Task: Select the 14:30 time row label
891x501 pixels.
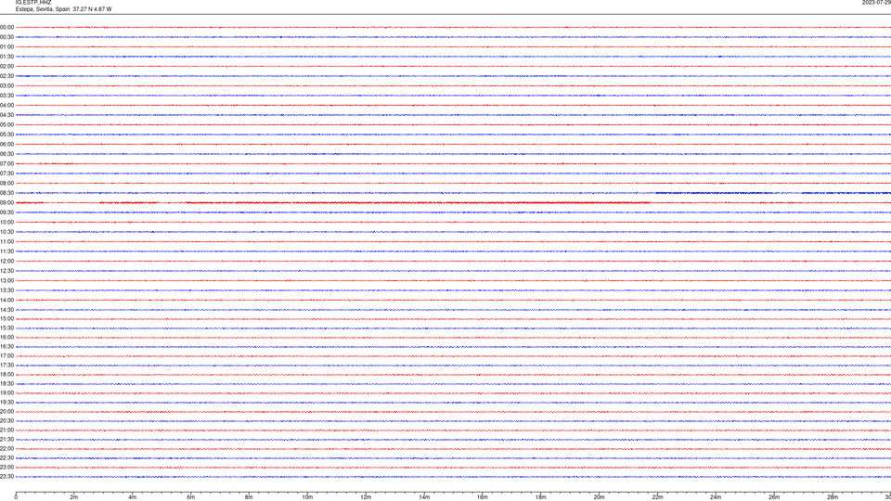Action: pos(6,310)
